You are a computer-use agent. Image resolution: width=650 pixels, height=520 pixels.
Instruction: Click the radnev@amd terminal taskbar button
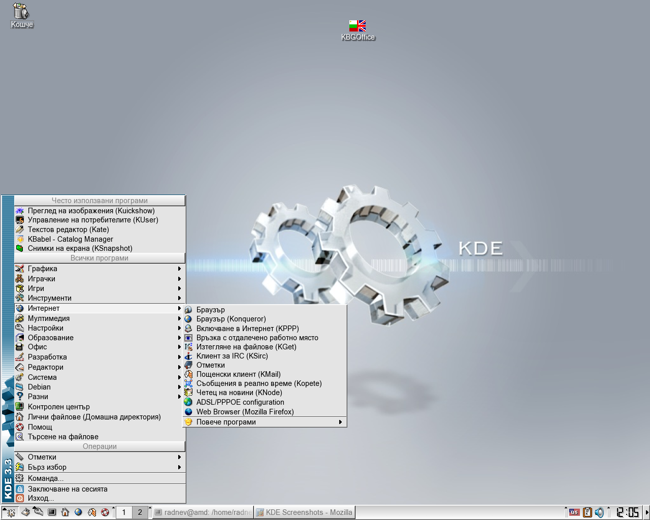coord(203,512)
